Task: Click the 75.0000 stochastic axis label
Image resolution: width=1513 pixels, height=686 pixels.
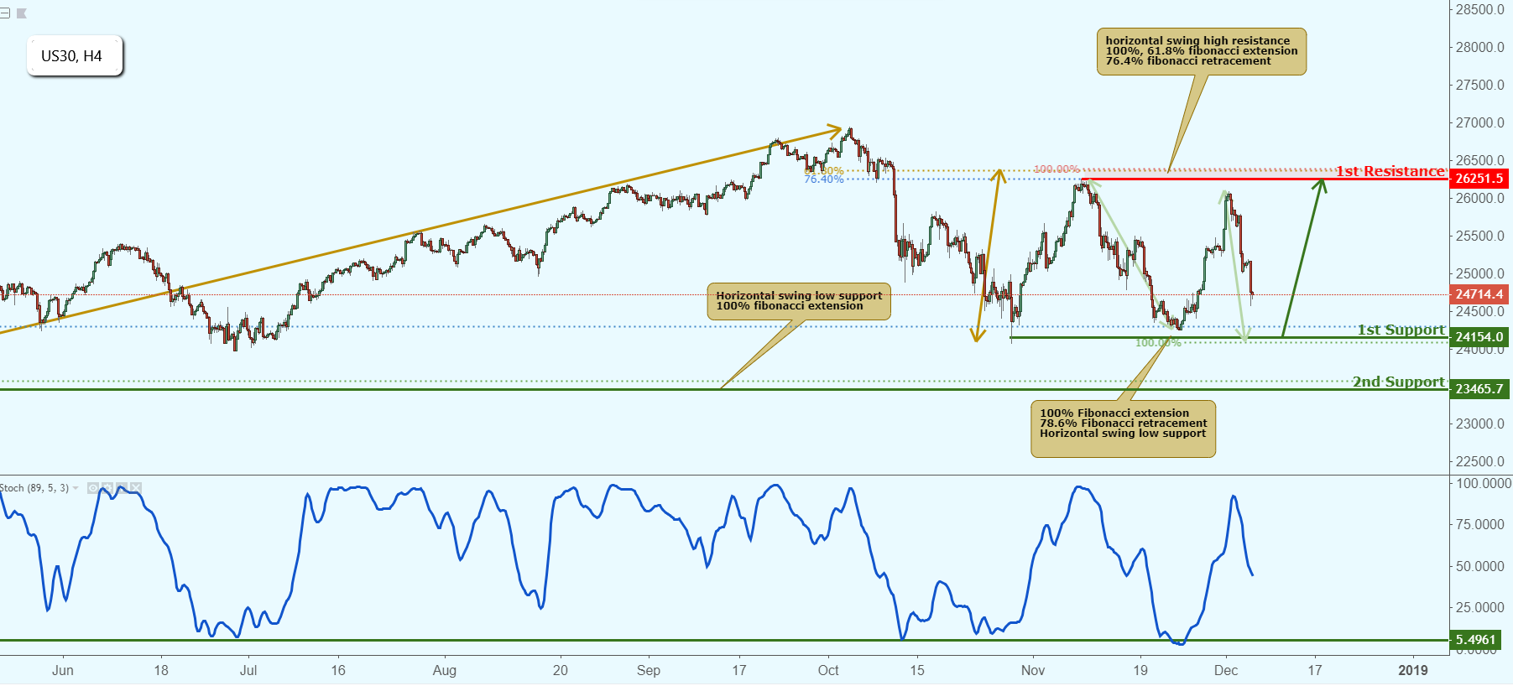Action: tap(1480, 525)
